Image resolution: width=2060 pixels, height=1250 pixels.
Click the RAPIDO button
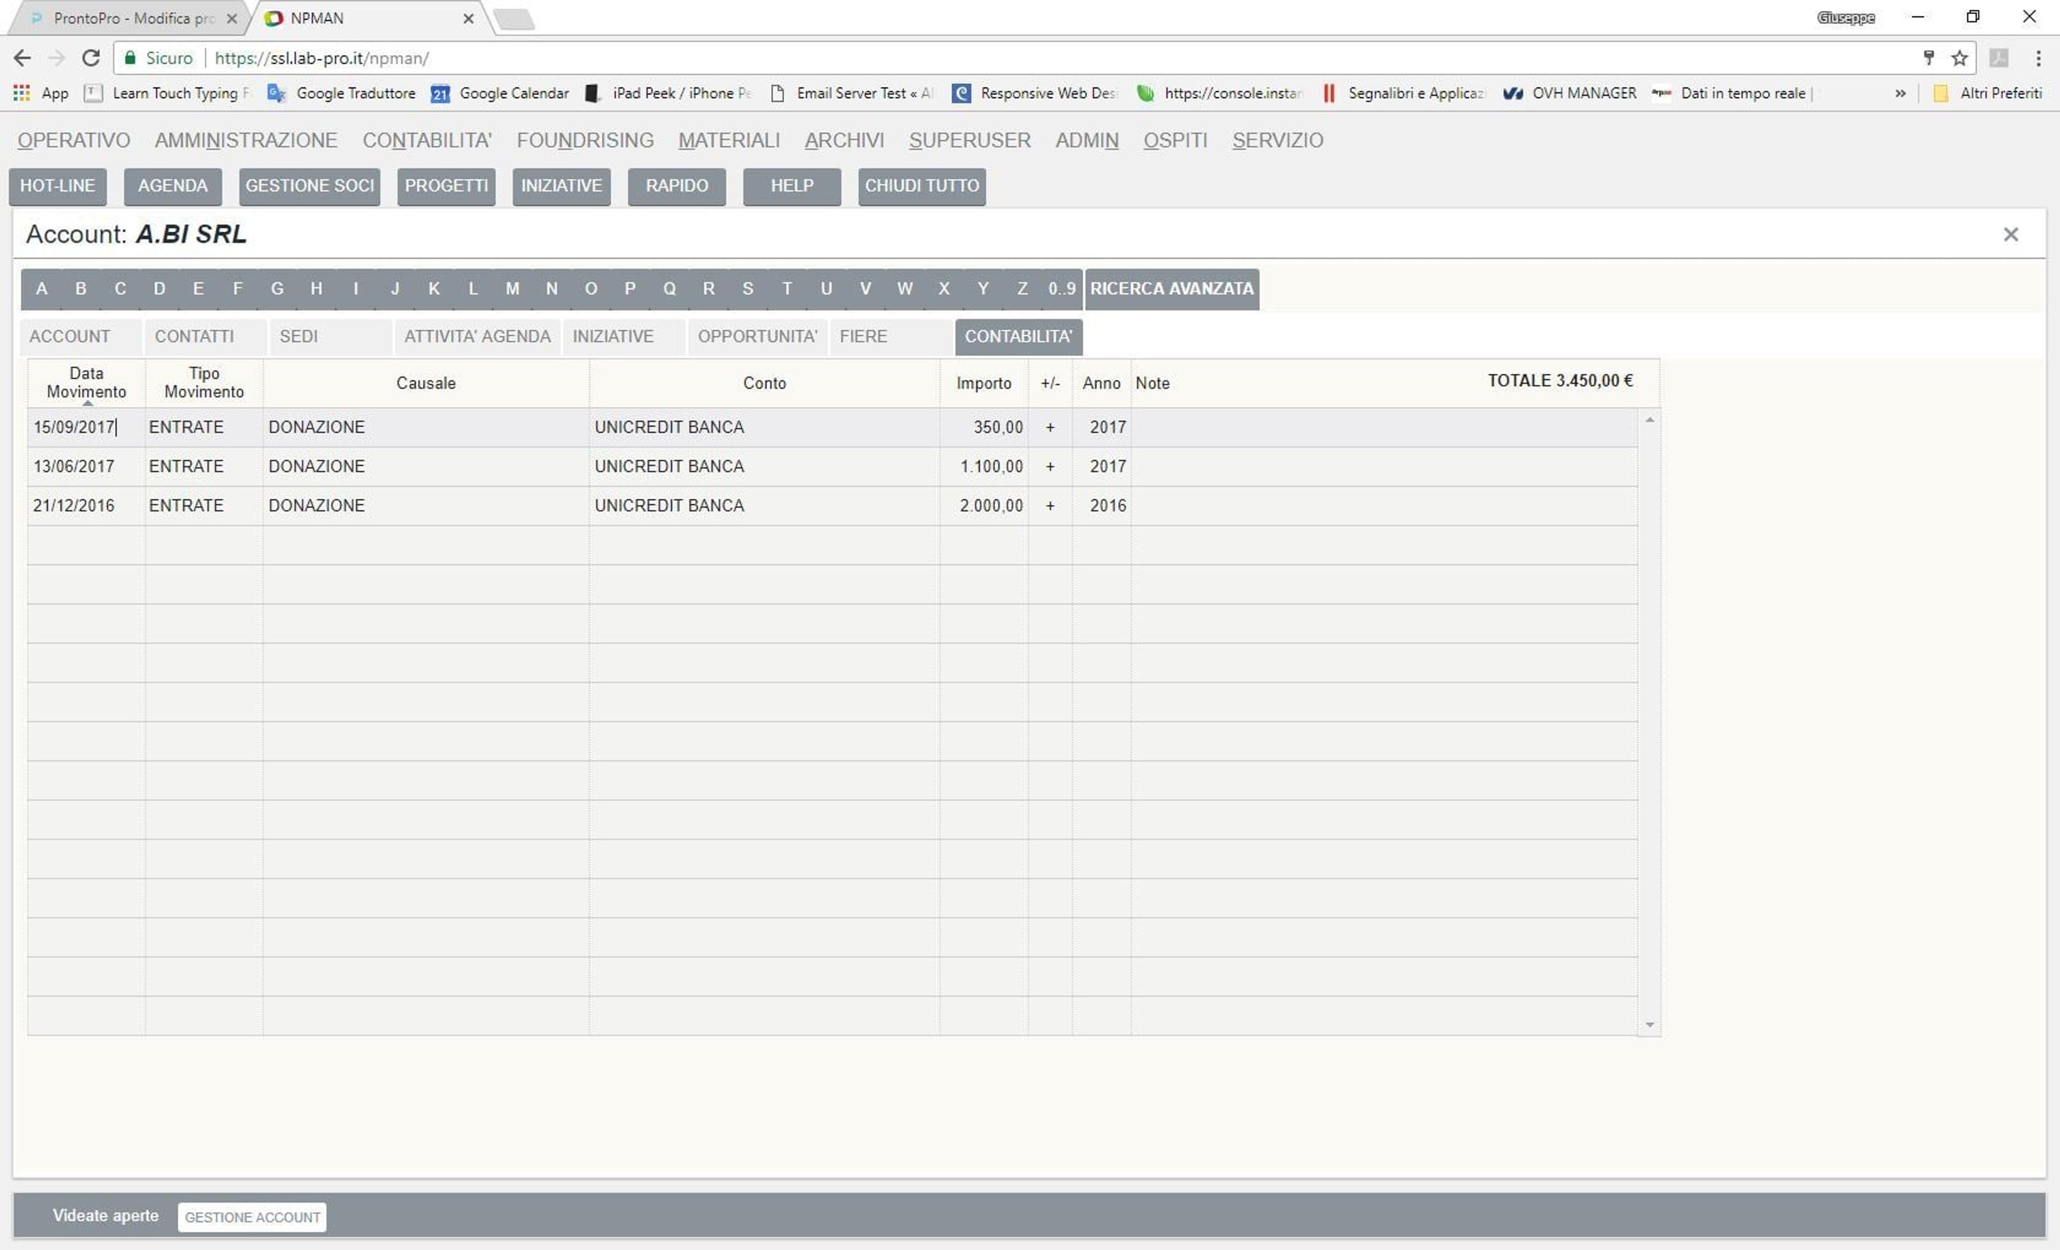tap(677, 186)
